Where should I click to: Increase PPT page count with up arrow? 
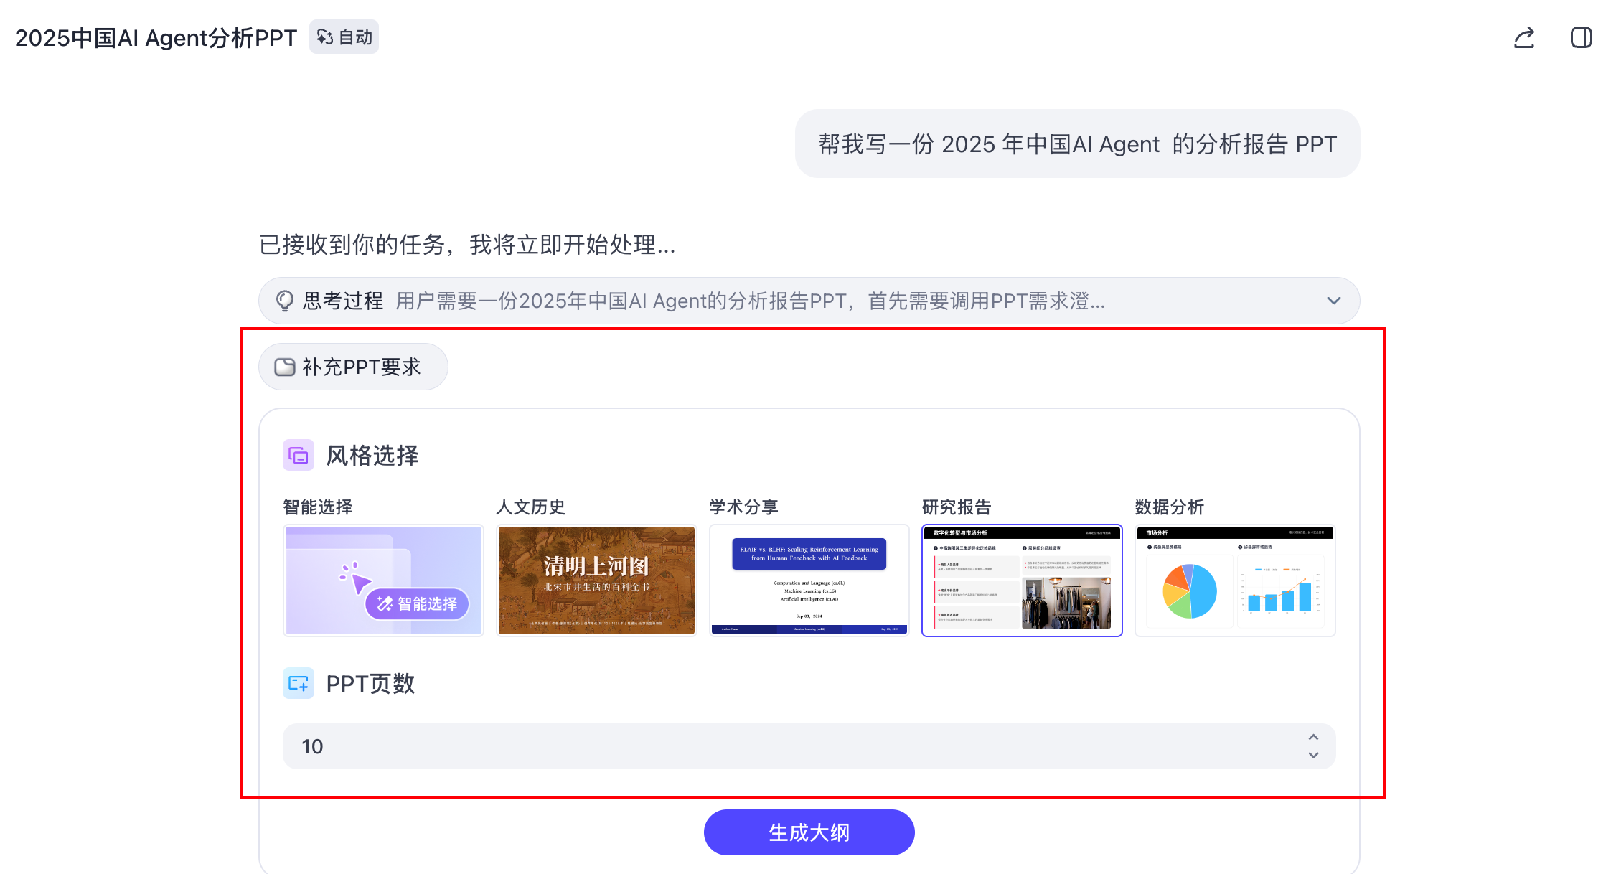(x=1313, y=737)
